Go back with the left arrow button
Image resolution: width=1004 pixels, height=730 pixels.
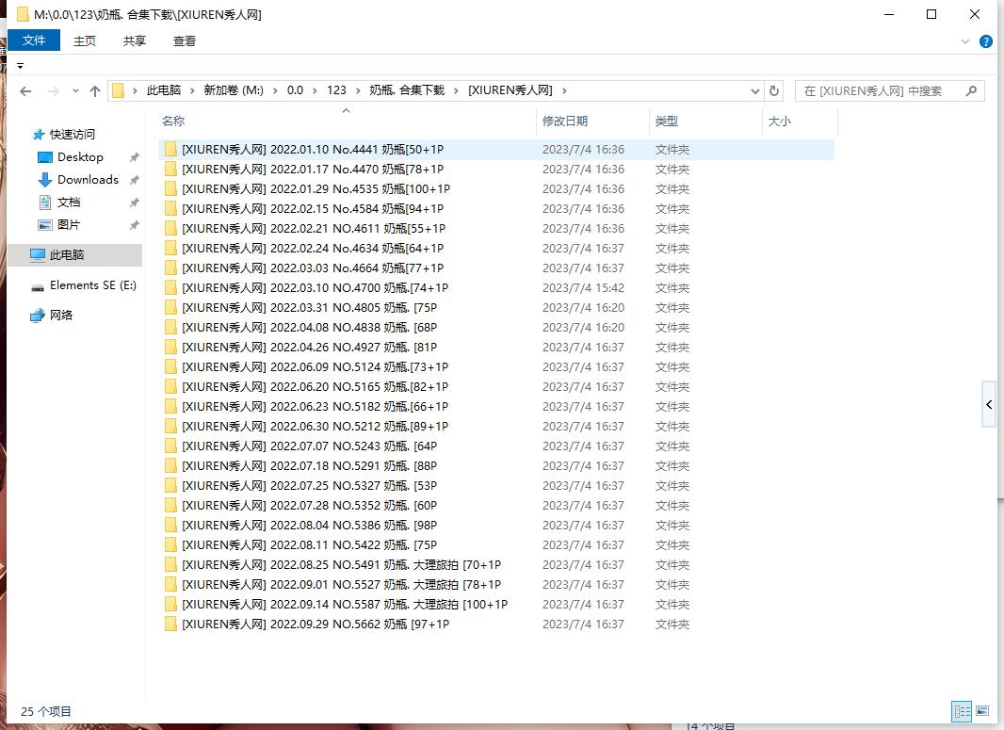25,91
